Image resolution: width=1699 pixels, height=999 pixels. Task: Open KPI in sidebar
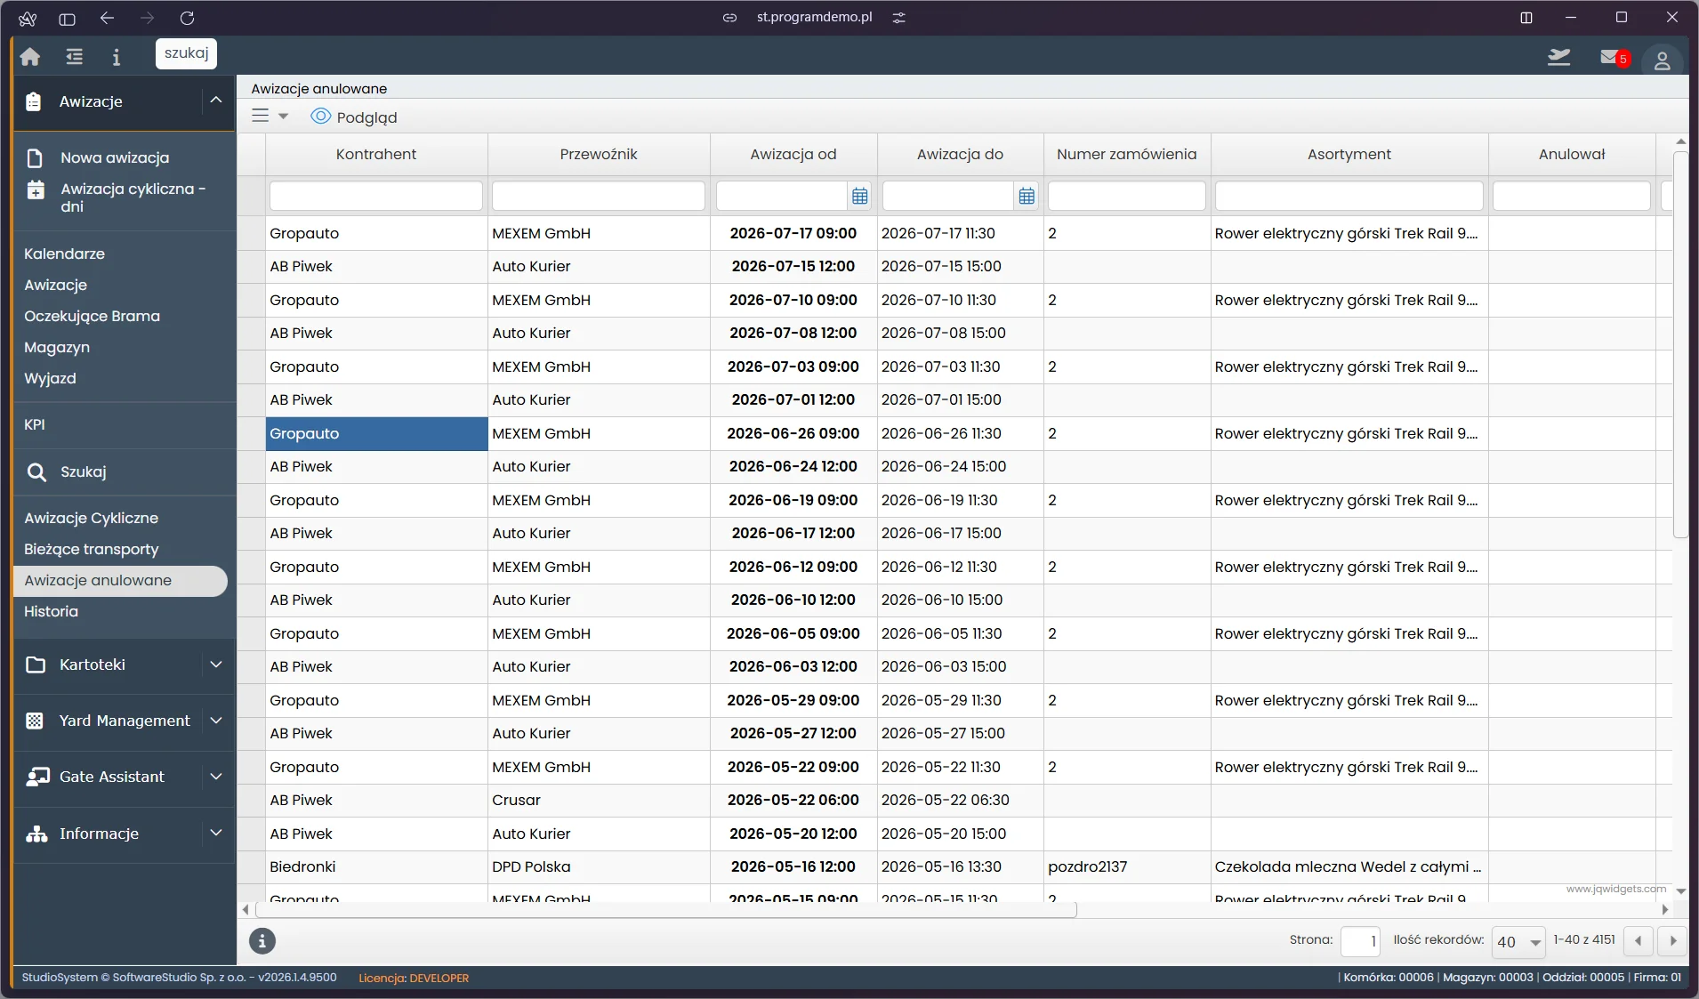pyautogui.click(x=35, y=424)
